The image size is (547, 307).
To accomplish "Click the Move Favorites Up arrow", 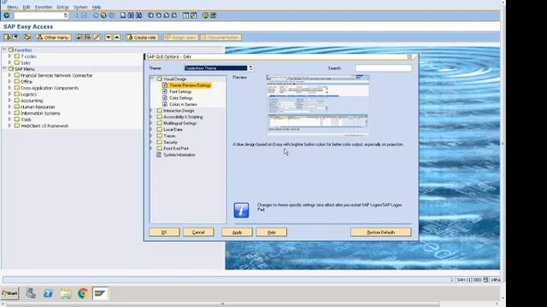I will click(x=117, y=38).
